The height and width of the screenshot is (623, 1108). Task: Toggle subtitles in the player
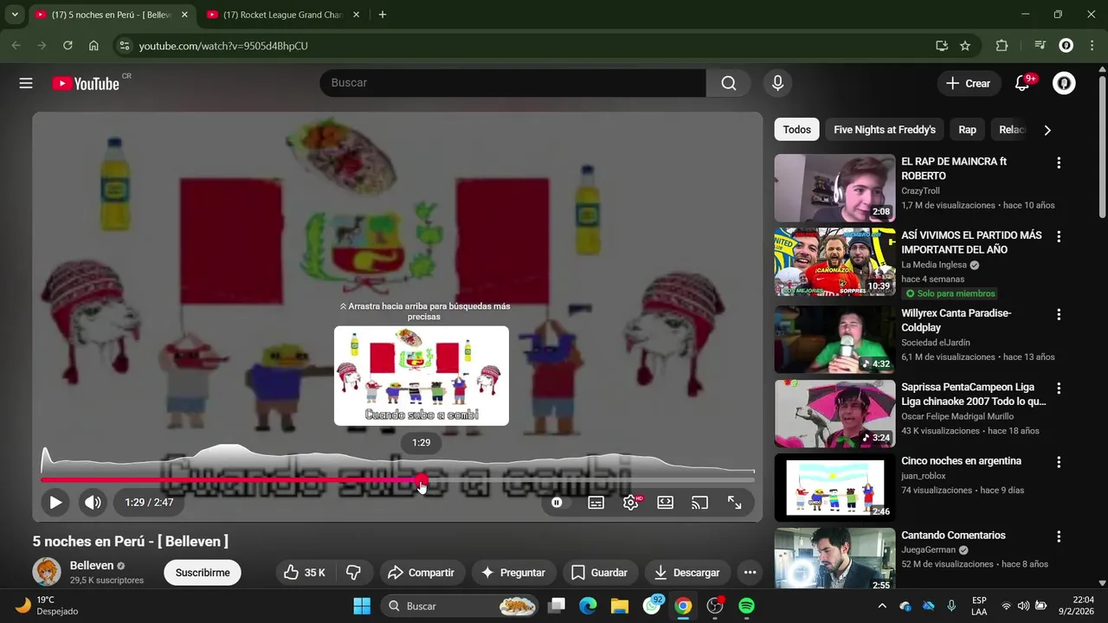596,502
